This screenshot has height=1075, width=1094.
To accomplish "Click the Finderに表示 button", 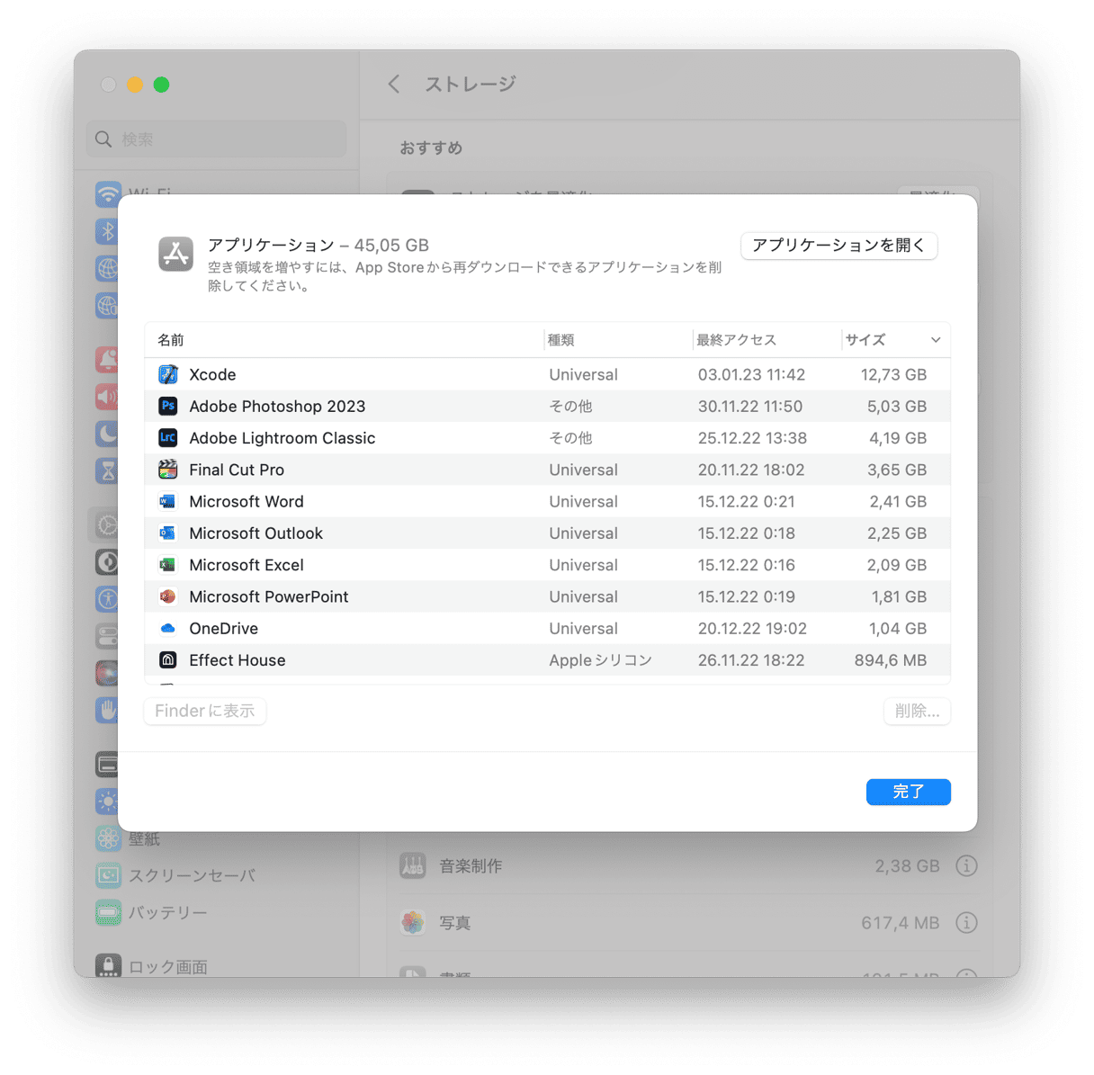I will coord(205,711).
